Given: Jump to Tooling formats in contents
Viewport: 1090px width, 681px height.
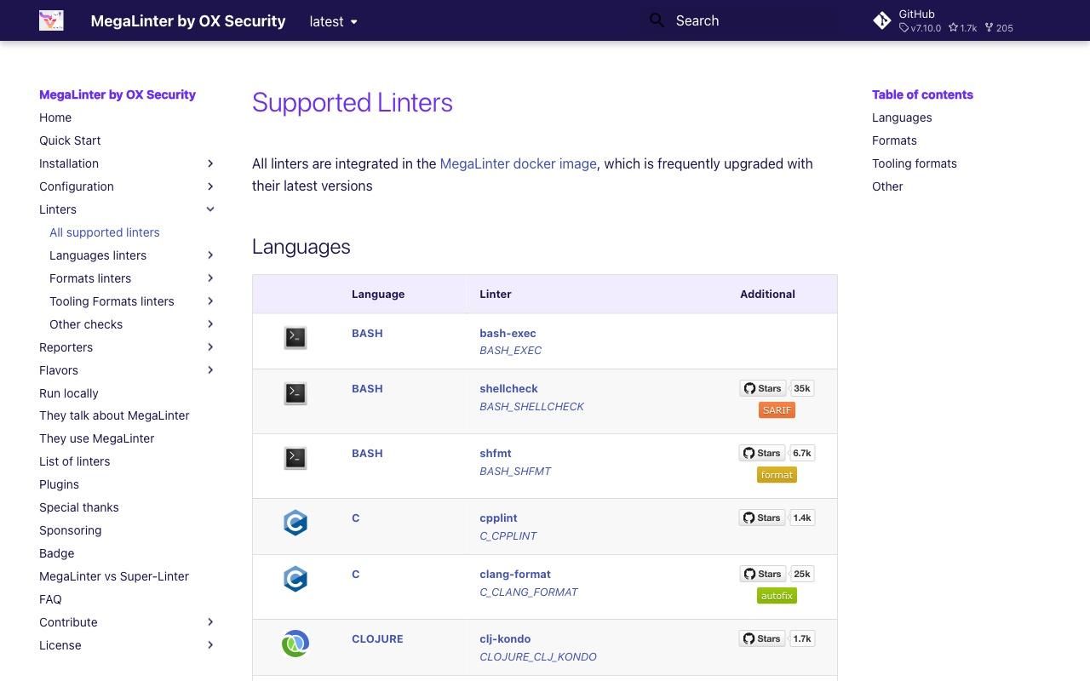Looking at the screenshot, I should [x=915, y=163].
